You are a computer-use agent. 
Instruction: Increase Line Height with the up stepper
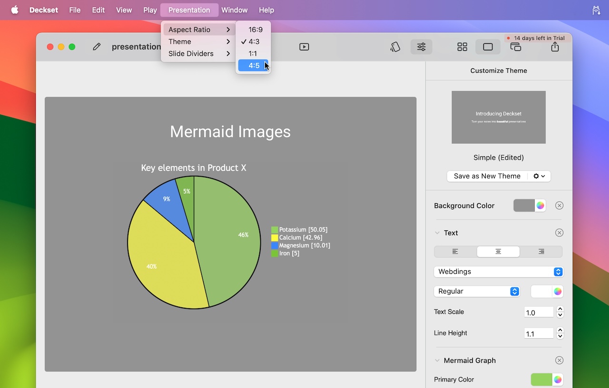(560, 330)
